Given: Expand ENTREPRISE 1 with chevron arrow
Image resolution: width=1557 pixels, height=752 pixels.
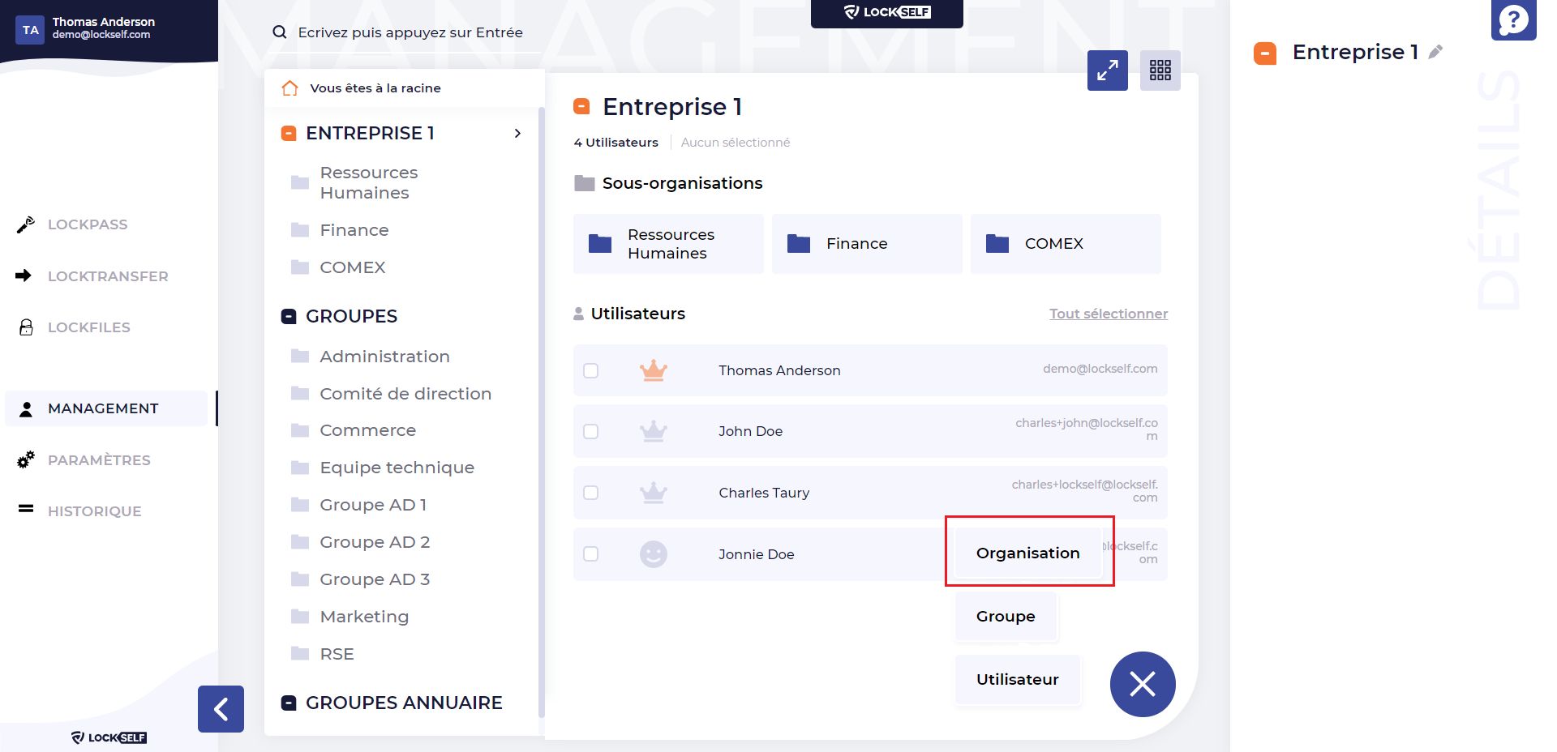Looking at the screenshot, I should tap(517, 133).
